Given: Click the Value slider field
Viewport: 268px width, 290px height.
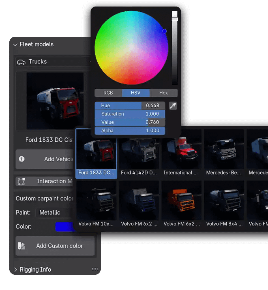Looking at the screenshot, I should [130, 122].
